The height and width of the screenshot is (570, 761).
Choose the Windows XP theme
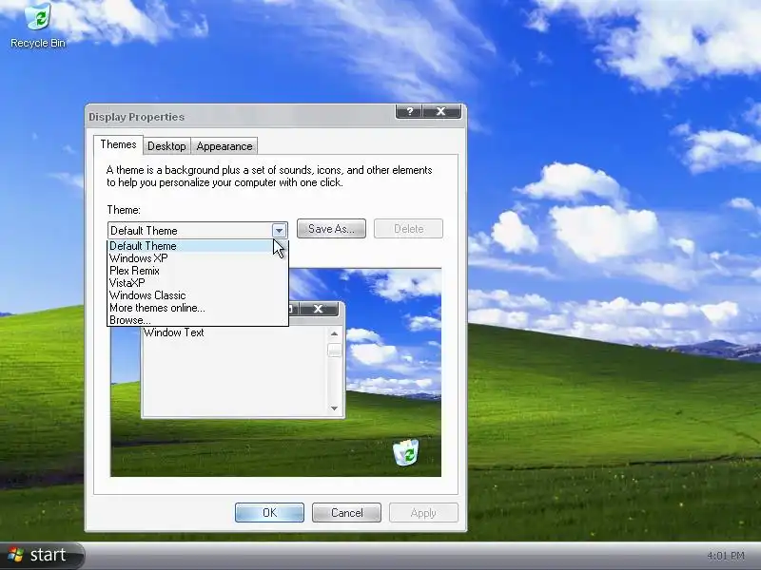[x=198, y=258]
